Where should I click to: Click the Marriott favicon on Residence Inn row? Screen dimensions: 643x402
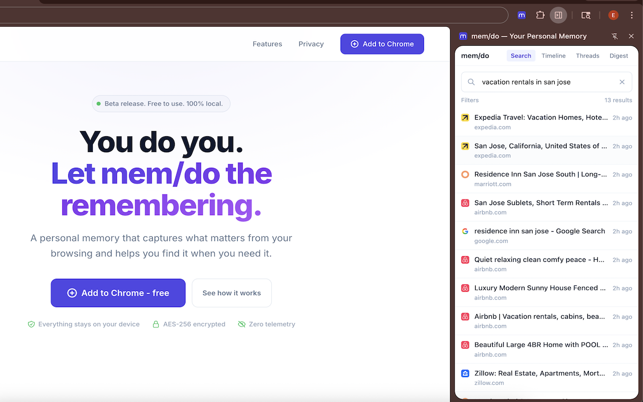coord(465,174)
